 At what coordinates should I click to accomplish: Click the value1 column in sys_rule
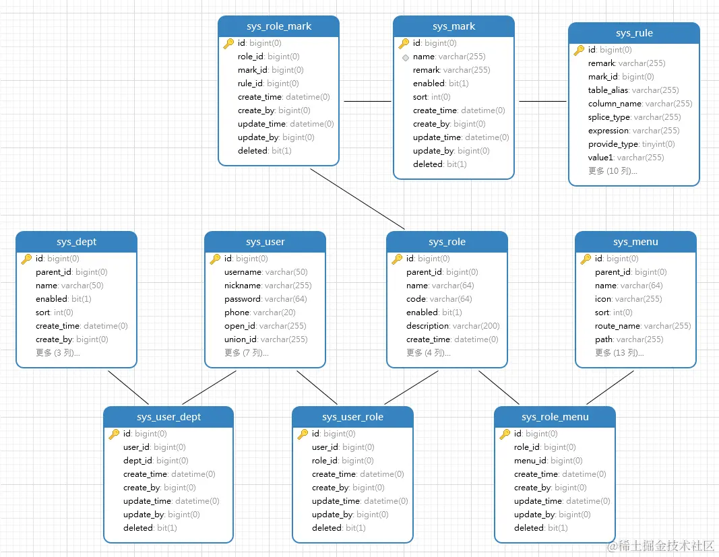(626, 158)
